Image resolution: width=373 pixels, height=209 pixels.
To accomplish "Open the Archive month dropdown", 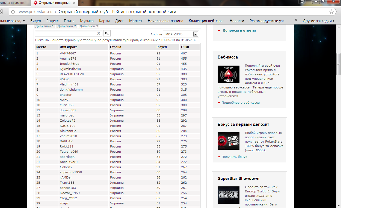I will click(x=196, y=34).
